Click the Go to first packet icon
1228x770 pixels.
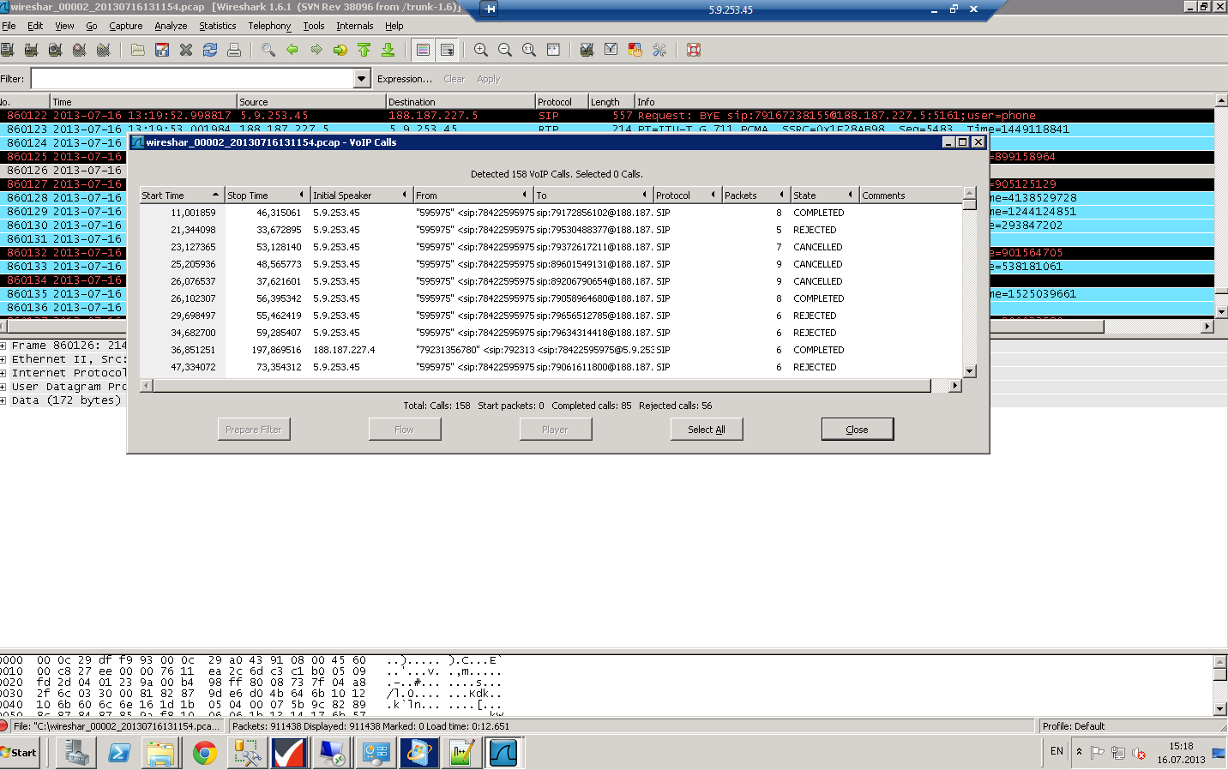click(x=364, y=50)
